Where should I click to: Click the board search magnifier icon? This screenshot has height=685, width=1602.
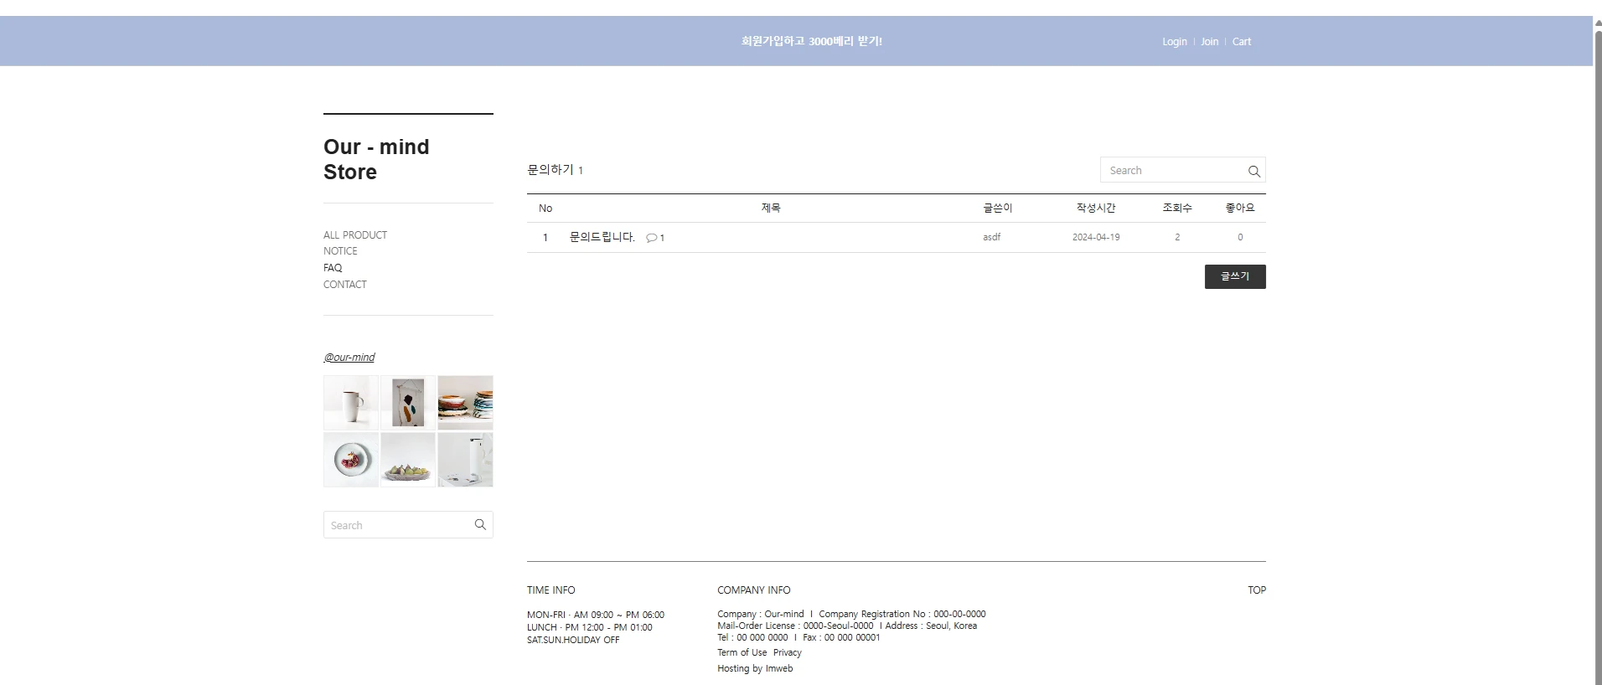tap(1253, 171)
